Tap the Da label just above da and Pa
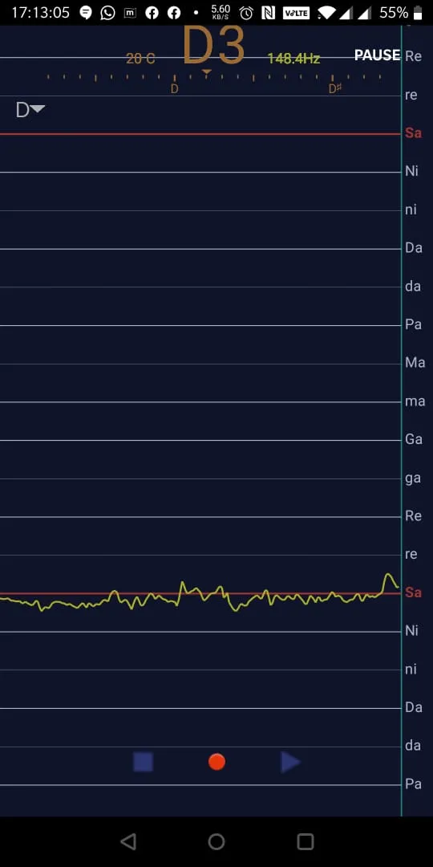 [x=414, y=248]
